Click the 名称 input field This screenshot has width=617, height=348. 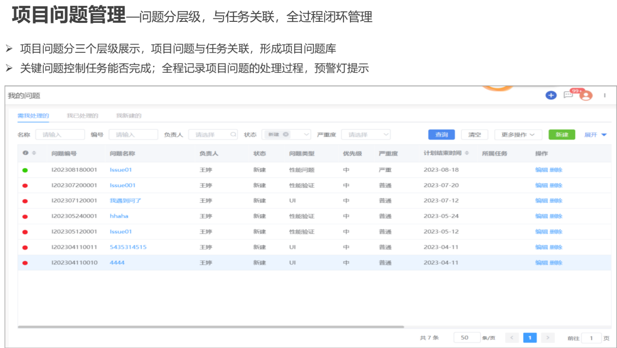60,134
